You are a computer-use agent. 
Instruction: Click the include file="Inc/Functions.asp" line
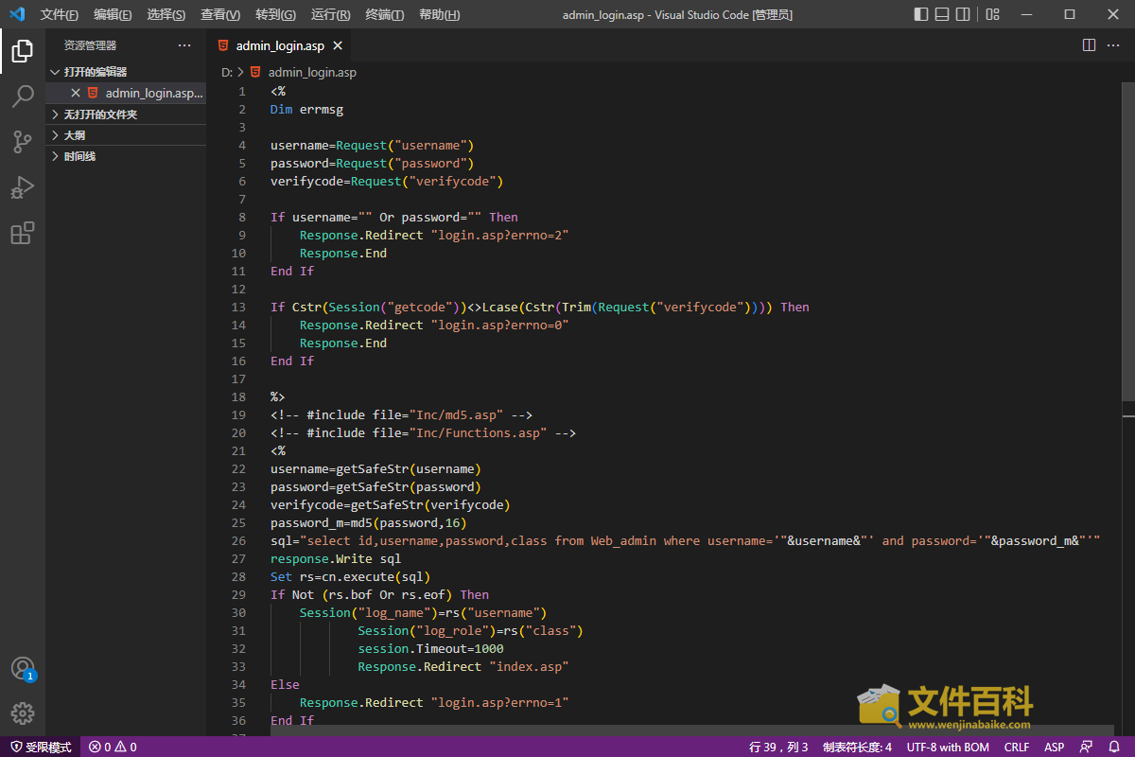424,432
